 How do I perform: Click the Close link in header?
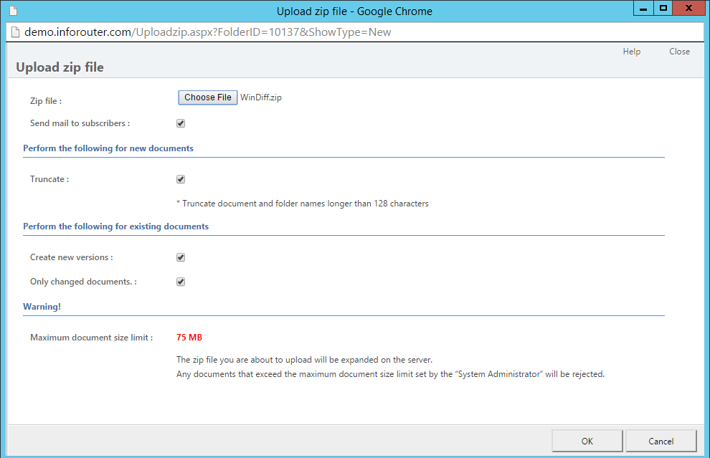pyautogui.click(x=680, y=52)
